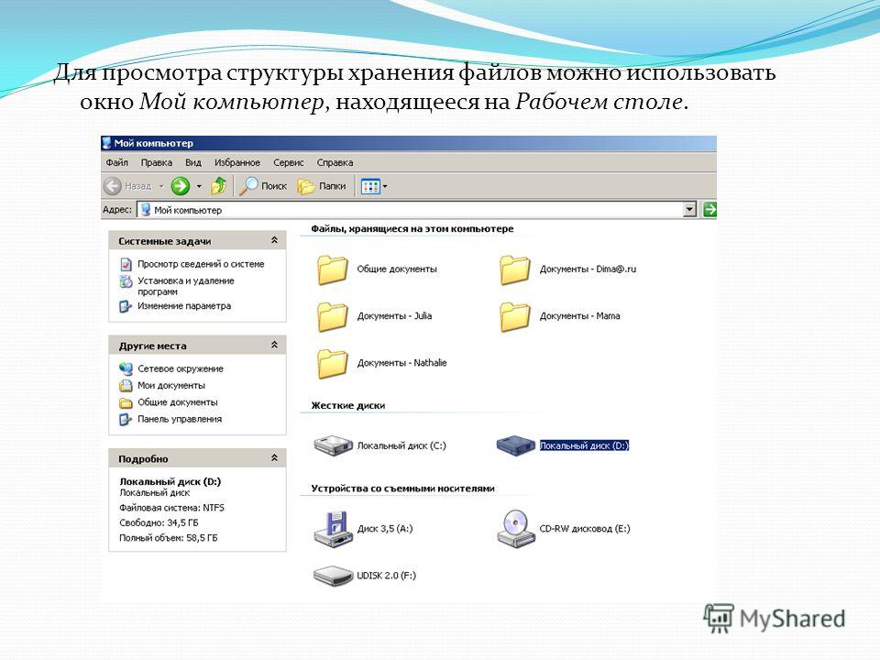This screenshot has height=660, width=880.
Task: Open the Вид menu
Action: (193, 162)
